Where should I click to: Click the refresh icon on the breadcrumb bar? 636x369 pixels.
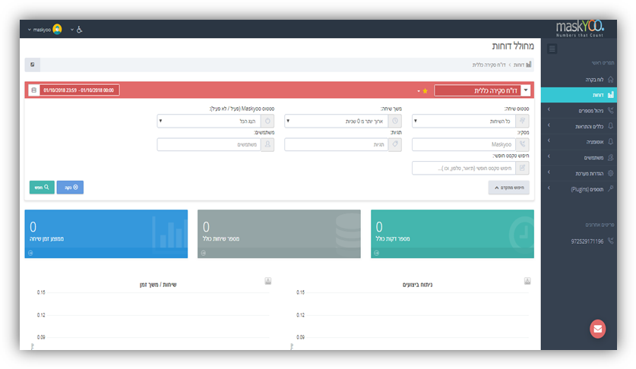(x=33, y=65)
